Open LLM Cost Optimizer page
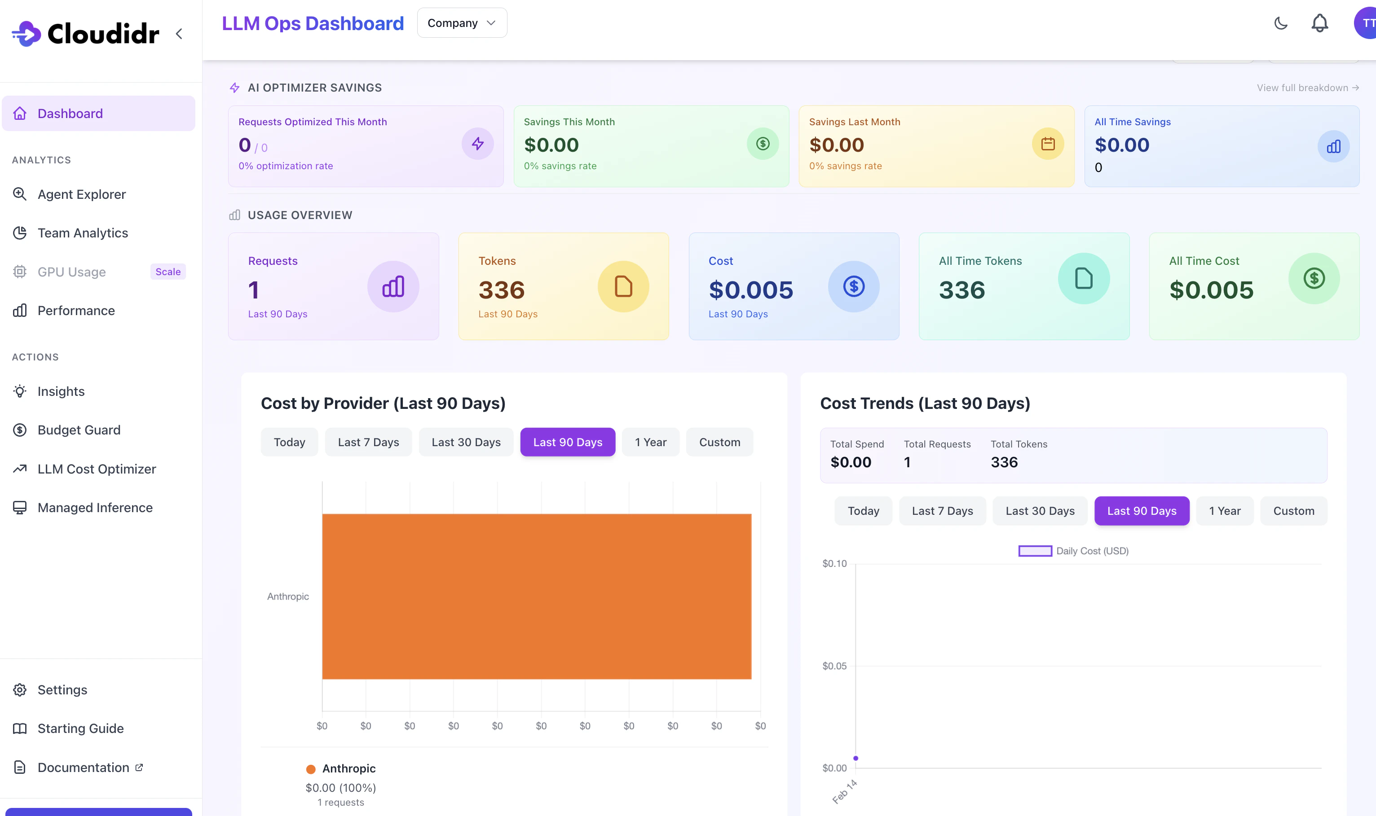The image size is (1376, 816). [96, 469]
